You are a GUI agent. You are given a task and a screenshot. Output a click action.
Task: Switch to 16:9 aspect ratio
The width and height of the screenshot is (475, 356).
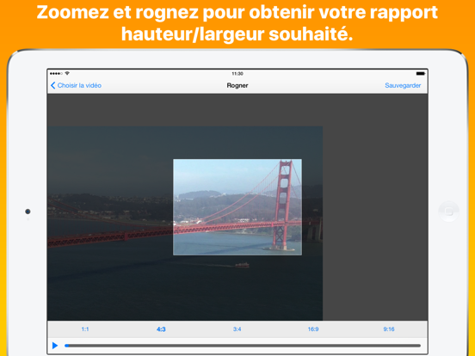(x=313, y=329)
